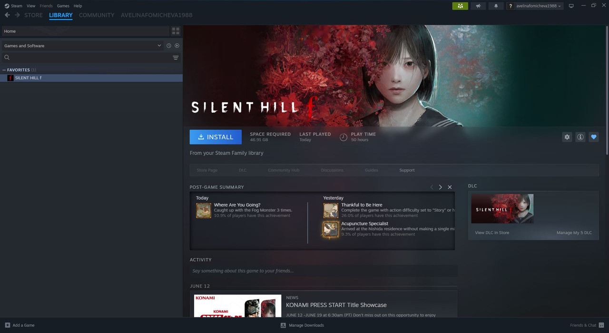The width and height of the screenshot is (609, 333).
Task: Open Support link
Action: click(x=407, y=170)
